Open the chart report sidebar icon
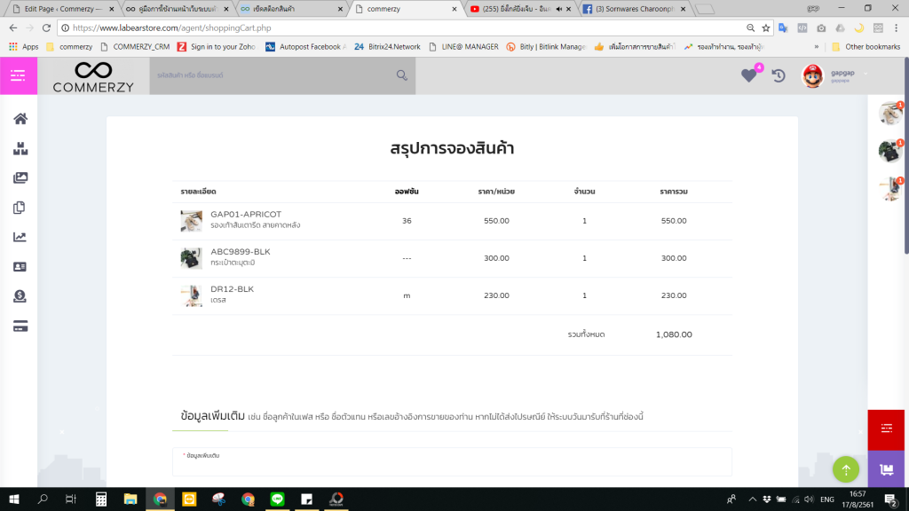909x511 pixels. pos(20,237)
